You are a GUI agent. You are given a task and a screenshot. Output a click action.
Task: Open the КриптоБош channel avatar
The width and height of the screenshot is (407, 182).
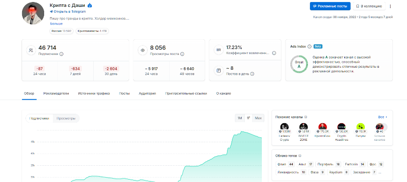pos(322,127)
